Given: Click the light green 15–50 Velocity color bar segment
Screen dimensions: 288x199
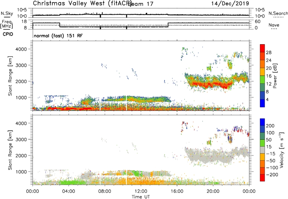Looking at the screenshot, I should 262,143.
